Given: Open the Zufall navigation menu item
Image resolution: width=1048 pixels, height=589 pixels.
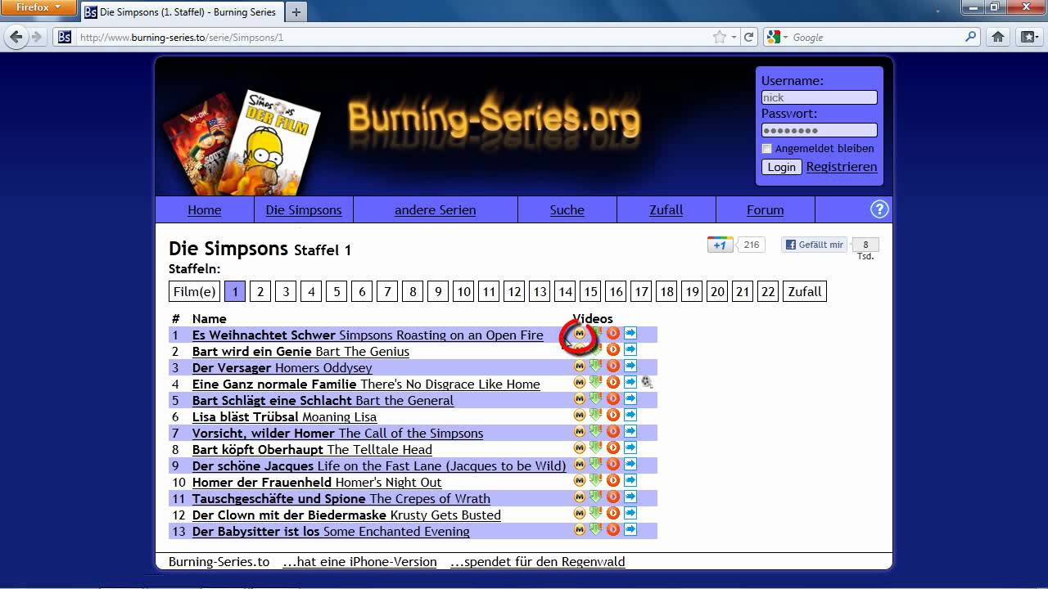Looking at the screenshot, I should (x=666, y=210).
